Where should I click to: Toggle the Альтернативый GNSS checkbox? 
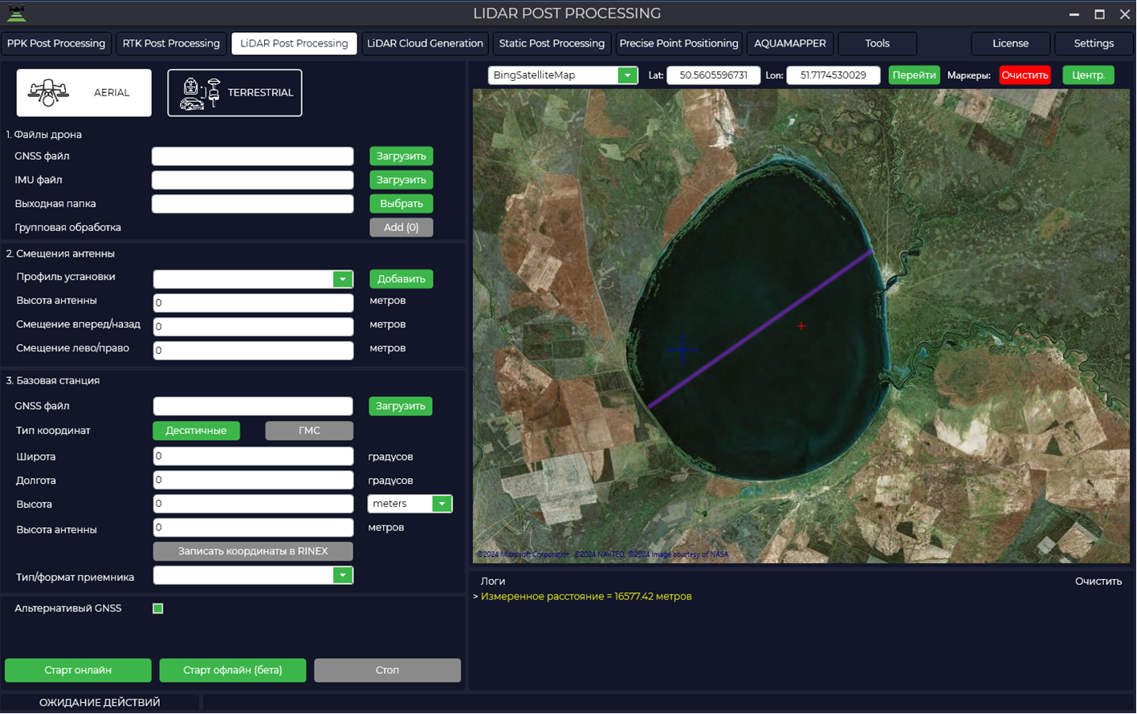pyautogui.click(x=158, y=609)
